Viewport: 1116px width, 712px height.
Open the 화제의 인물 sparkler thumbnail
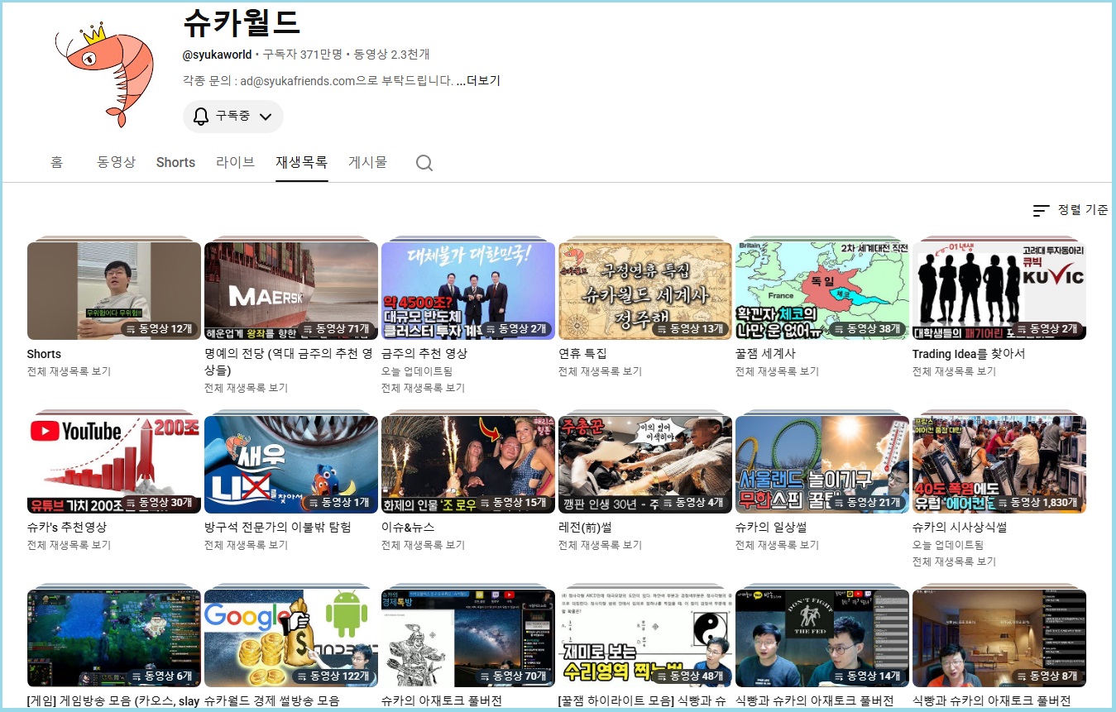468,464
